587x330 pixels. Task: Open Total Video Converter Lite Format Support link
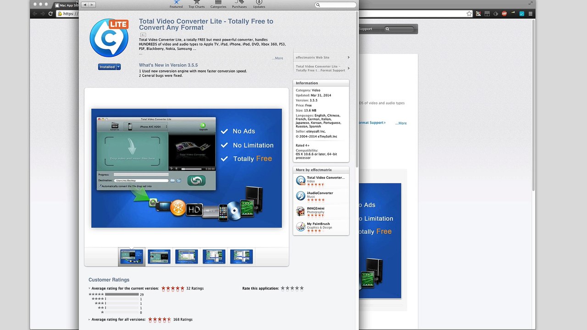coord(322,68)
